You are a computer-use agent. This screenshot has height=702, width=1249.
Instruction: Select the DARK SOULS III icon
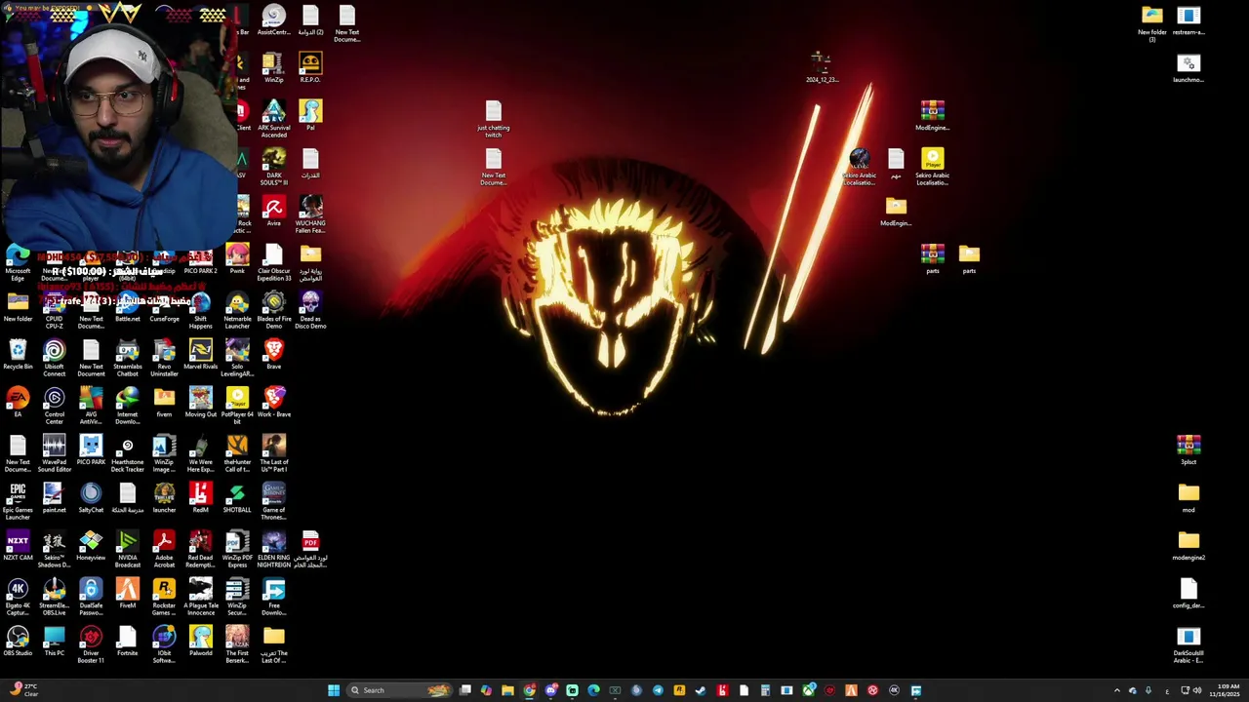tap(274, 167)
